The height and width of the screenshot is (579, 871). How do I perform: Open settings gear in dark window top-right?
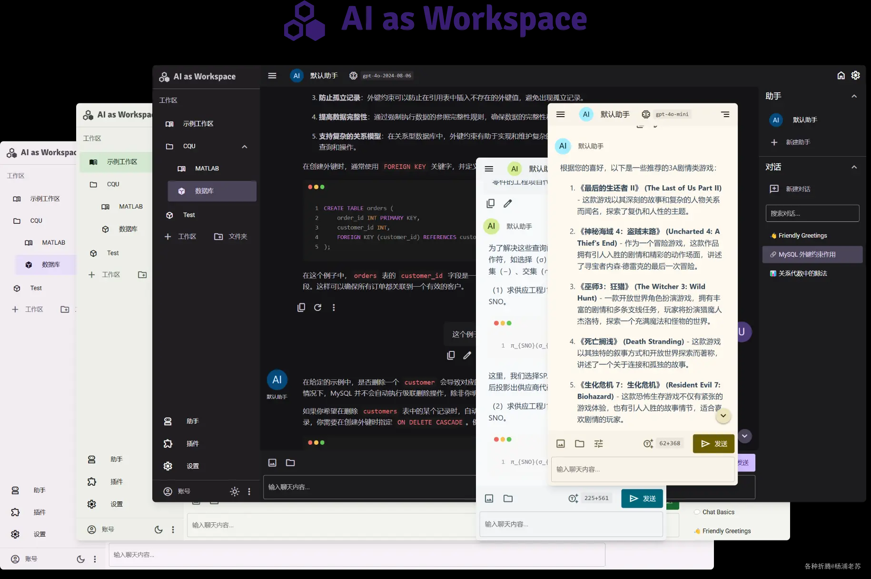coord(856,75)
